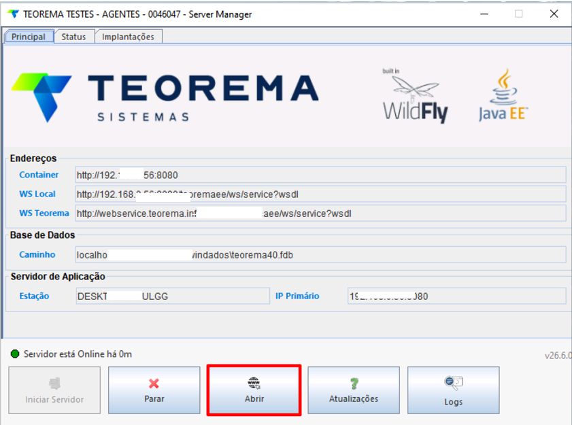The height and width of the screenshot is (425, 572).
Task: Close the Server Manager window
Action: (554, 14)
